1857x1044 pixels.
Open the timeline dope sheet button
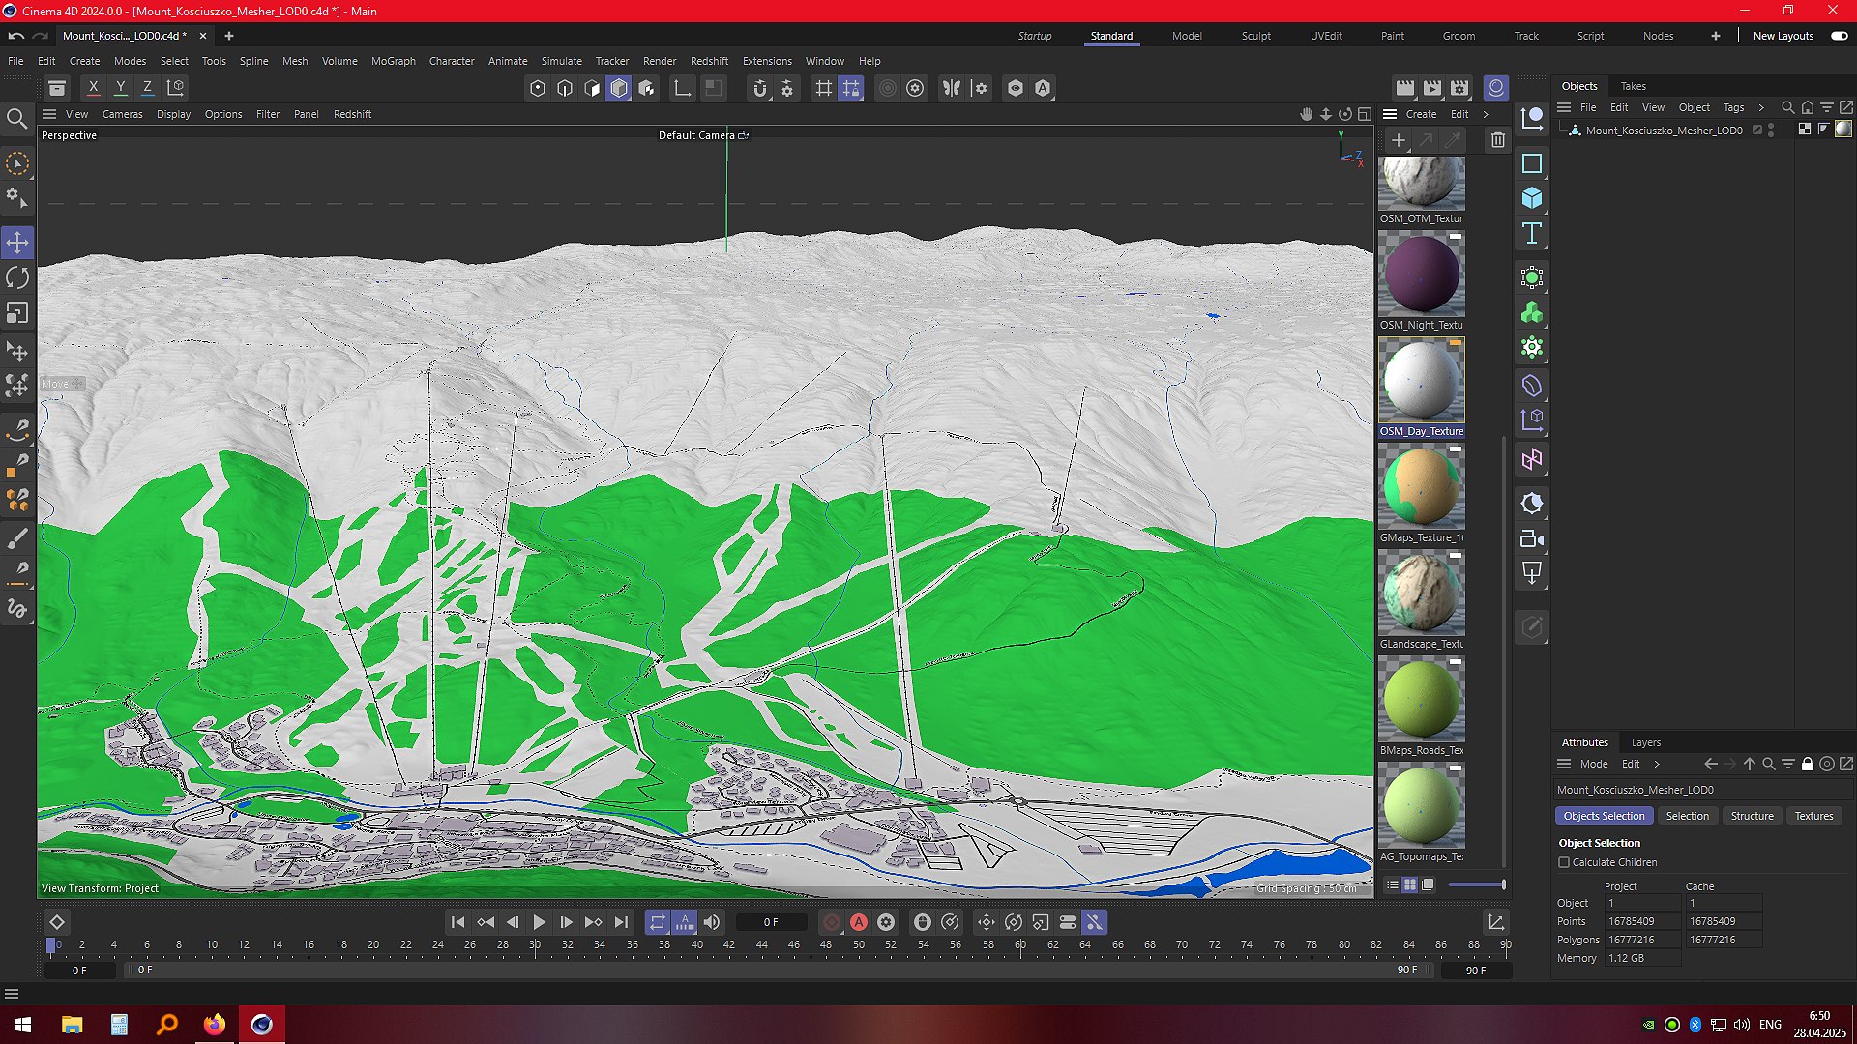coord(1495,922)
